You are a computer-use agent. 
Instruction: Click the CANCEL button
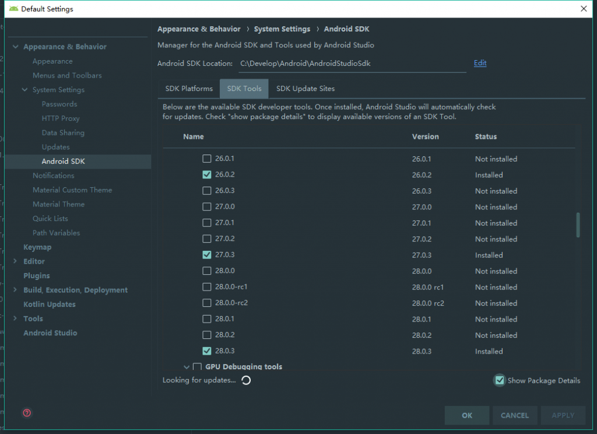coord(515,415)
